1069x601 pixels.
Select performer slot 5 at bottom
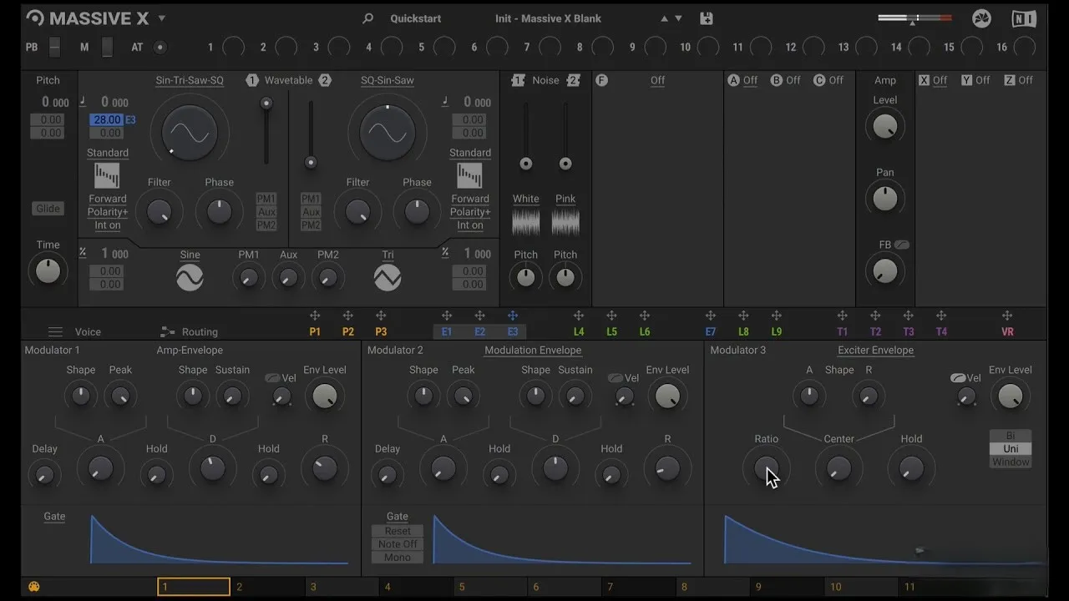(x=491, y=587)
